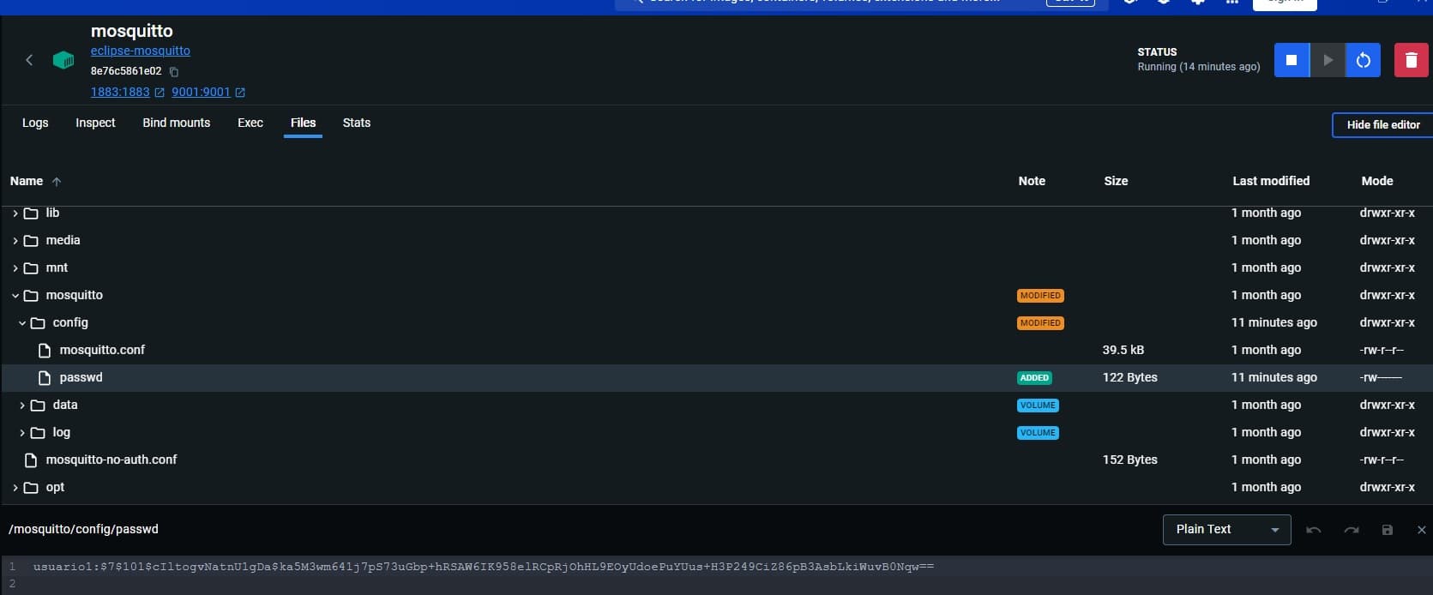Select mosquitto-no-auth.conf file name
1433x595 pixels.
point(111,460)
